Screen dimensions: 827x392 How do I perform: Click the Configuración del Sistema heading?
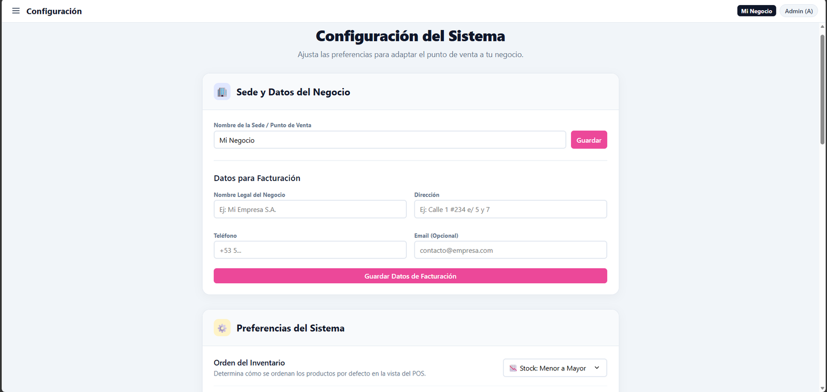click(x=410, y=36)
